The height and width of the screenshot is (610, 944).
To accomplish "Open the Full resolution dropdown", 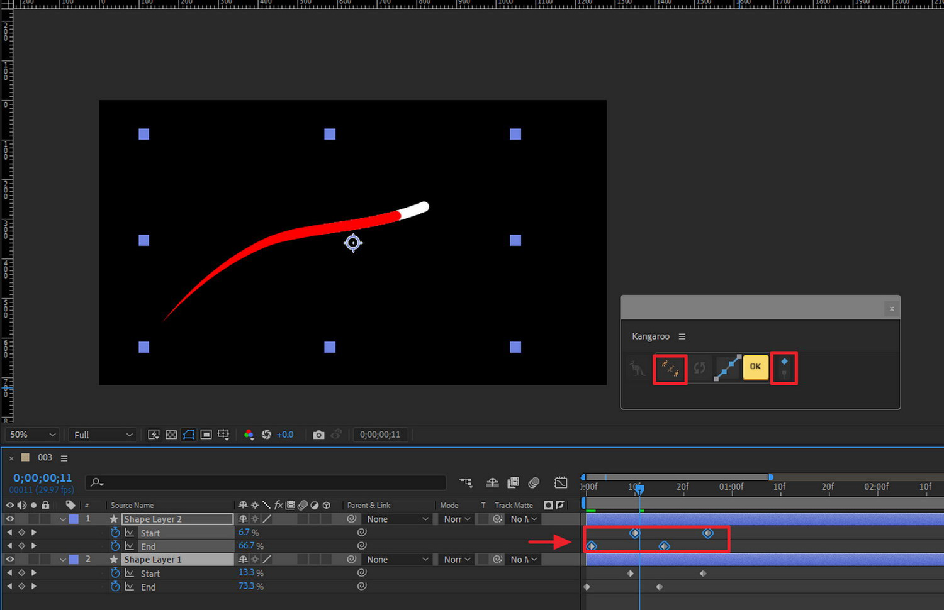I will coord(103,435).
